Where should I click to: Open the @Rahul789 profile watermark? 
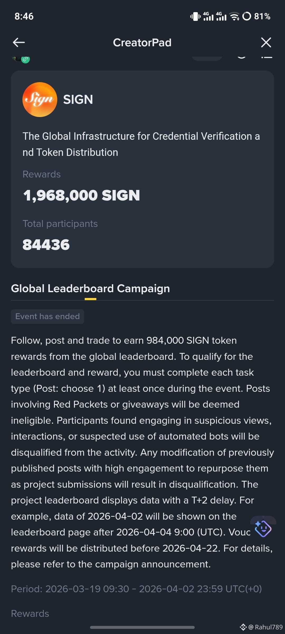[x=265, y=627]
